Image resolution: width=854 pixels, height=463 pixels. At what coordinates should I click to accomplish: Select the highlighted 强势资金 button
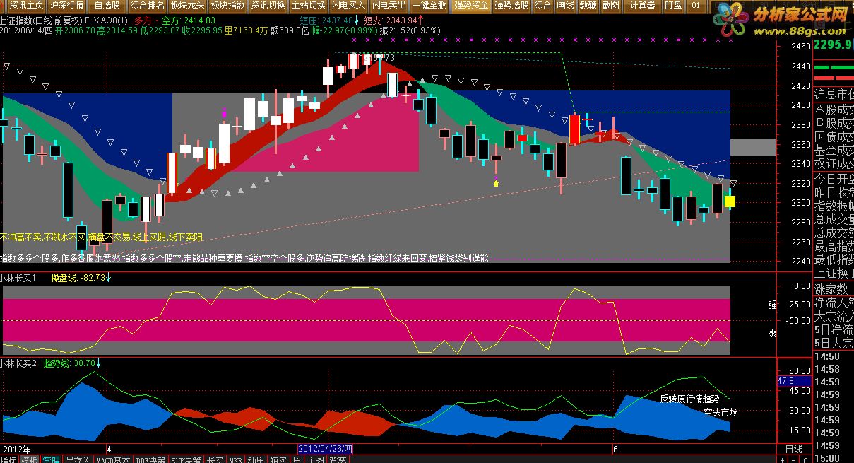tap(471, 5)
